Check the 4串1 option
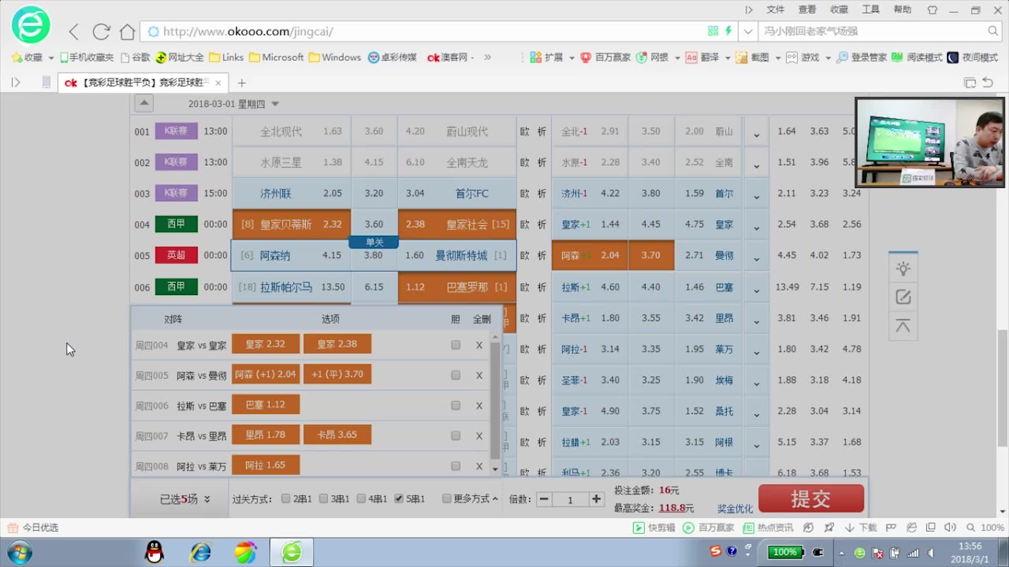The height and width of the screenshot is (567, 1009). [x=361, y=499]
